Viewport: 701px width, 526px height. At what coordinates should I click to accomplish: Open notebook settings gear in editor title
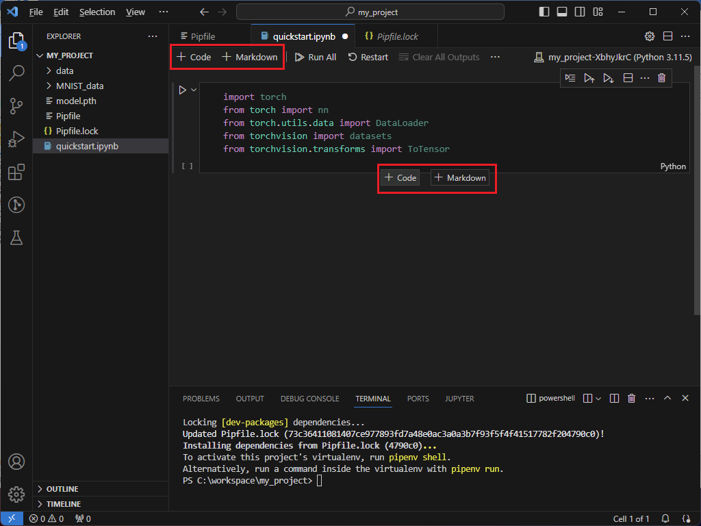click(650, 36)
